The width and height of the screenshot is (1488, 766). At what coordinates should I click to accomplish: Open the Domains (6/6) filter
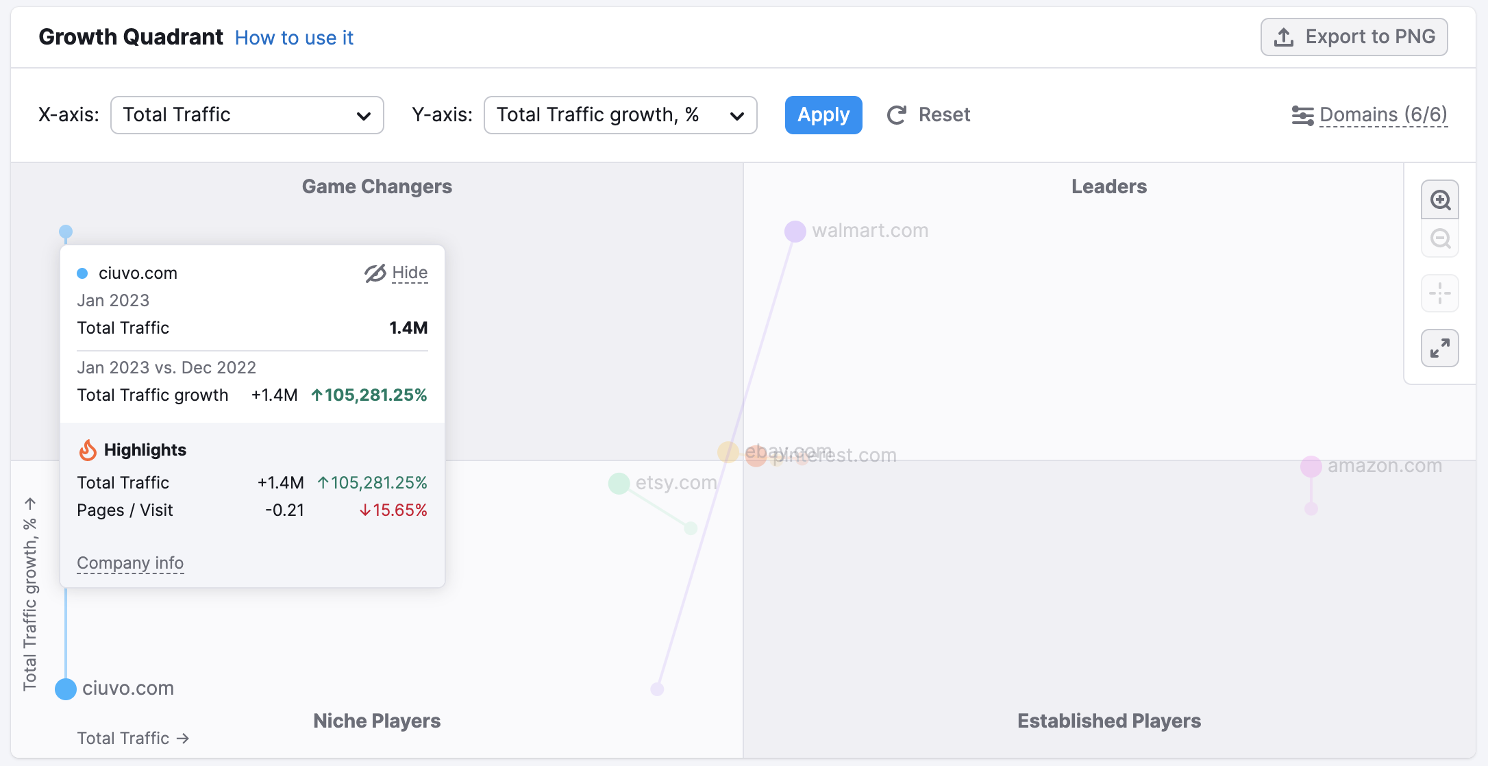point(1370,115)
